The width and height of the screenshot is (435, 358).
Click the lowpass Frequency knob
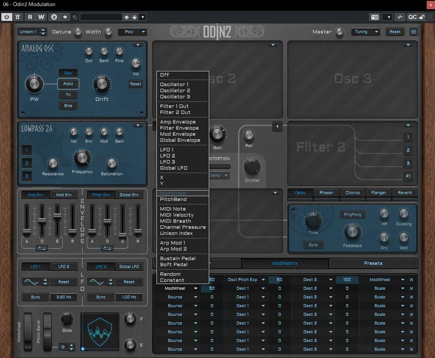82,158
